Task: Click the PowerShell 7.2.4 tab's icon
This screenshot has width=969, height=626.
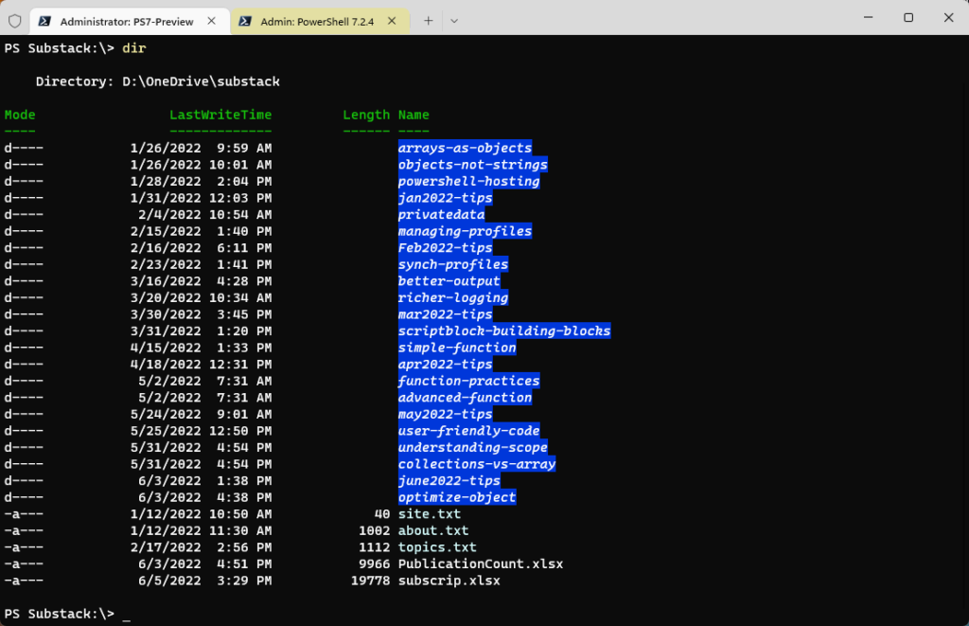Action: [x=244, y=20]
